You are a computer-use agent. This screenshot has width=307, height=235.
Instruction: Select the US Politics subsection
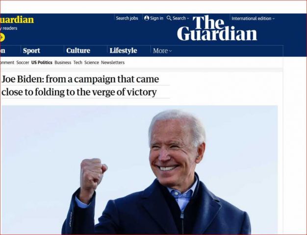(42, 63)
